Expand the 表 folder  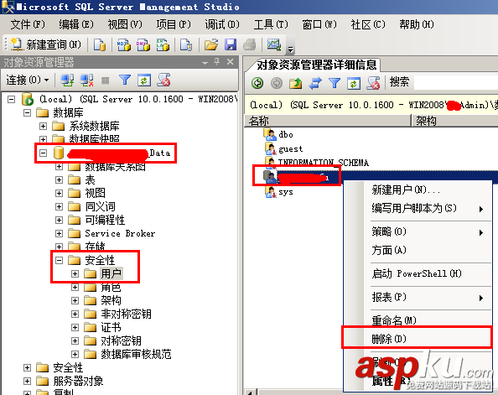[x=59, y=179]
